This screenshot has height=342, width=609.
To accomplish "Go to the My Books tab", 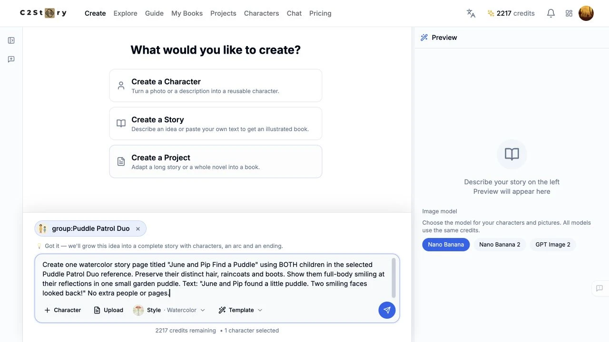I will tap(187, 13).
